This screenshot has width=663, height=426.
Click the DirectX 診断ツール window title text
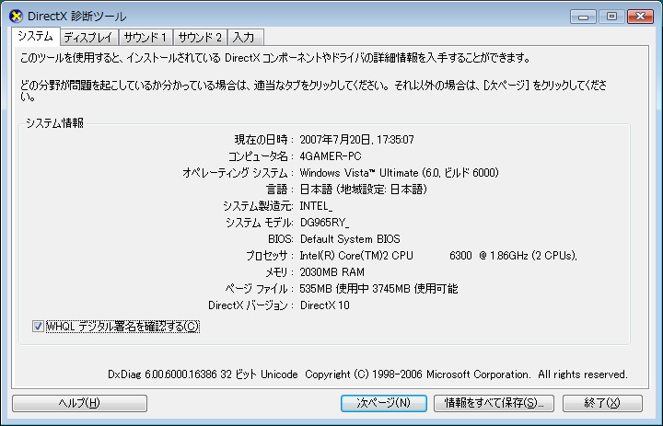click(77, 17)
